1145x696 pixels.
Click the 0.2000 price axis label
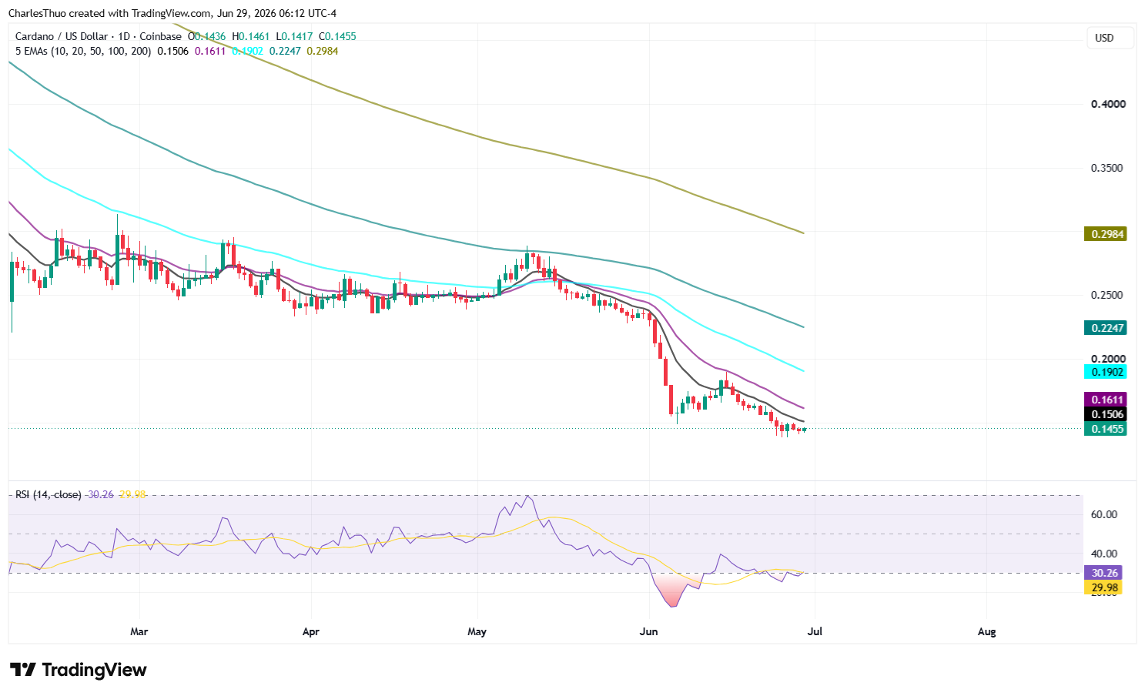tap(1108, 359)
